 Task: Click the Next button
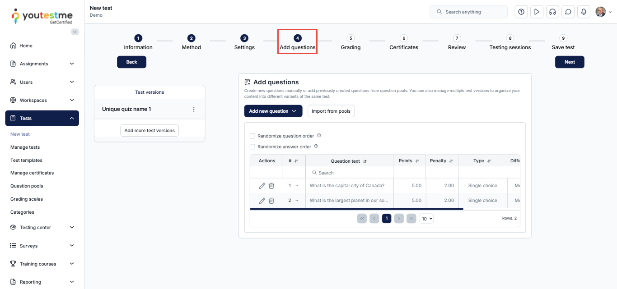click(x=569, y=62)
